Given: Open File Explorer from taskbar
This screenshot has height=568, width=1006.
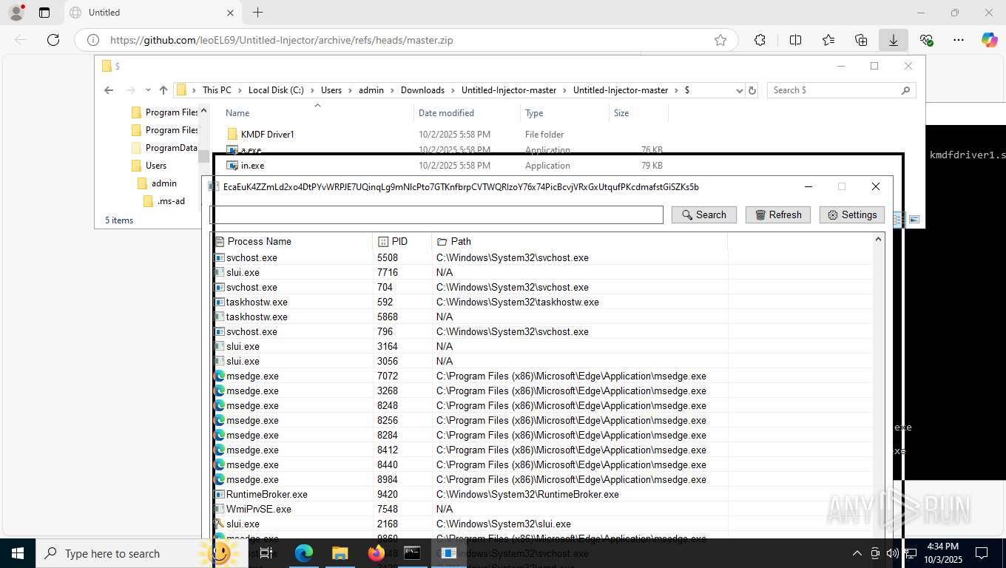Looking at the screenshot, I should pos(340,553).
